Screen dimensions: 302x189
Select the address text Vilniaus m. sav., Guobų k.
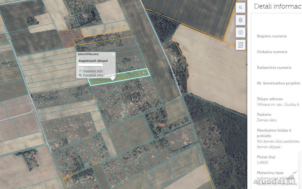278,105
